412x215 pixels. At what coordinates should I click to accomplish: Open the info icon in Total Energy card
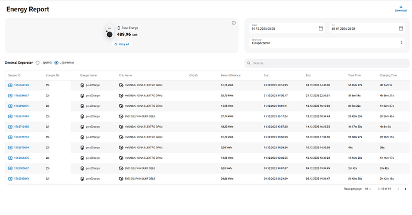click(233, 23)
